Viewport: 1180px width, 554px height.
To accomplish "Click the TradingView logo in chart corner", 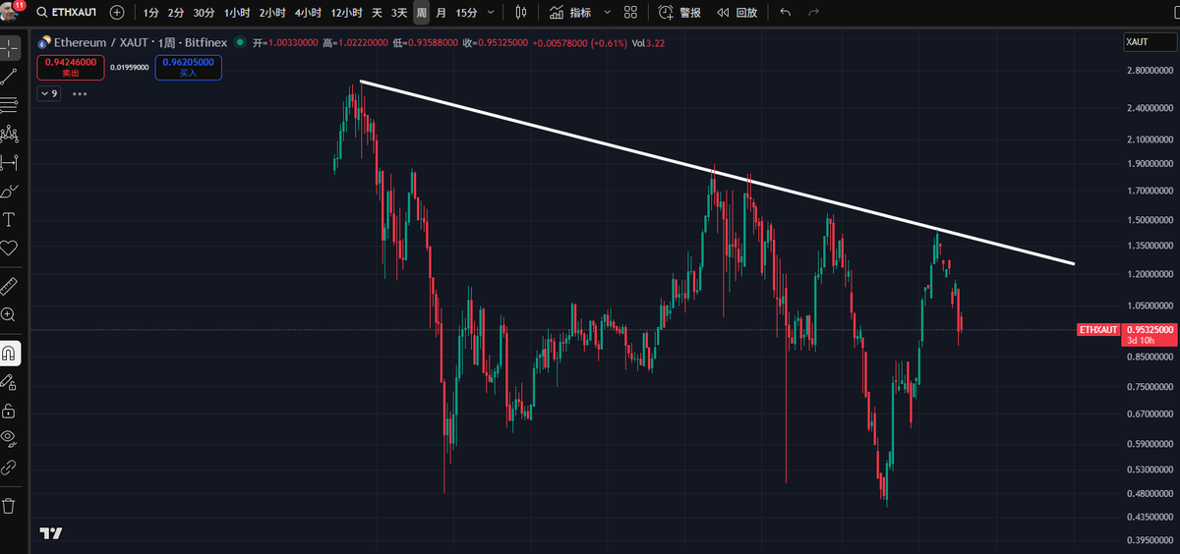I will [51, 533].
